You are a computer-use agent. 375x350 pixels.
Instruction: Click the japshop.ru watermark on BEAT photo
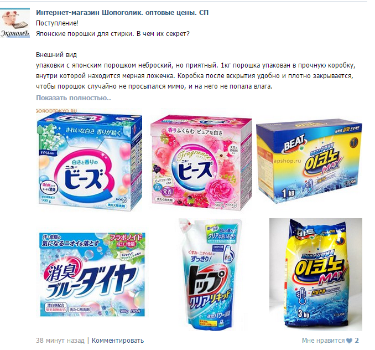click(287, 161)
